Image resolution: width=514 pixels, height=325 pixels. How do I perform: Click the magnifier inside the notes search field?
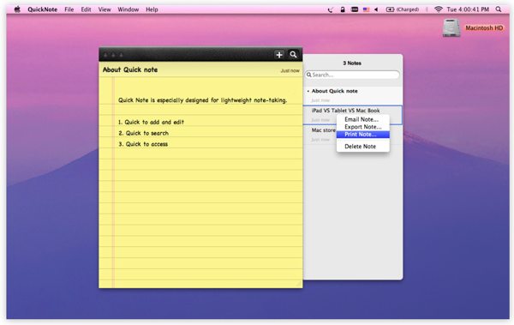click(308, 75)
